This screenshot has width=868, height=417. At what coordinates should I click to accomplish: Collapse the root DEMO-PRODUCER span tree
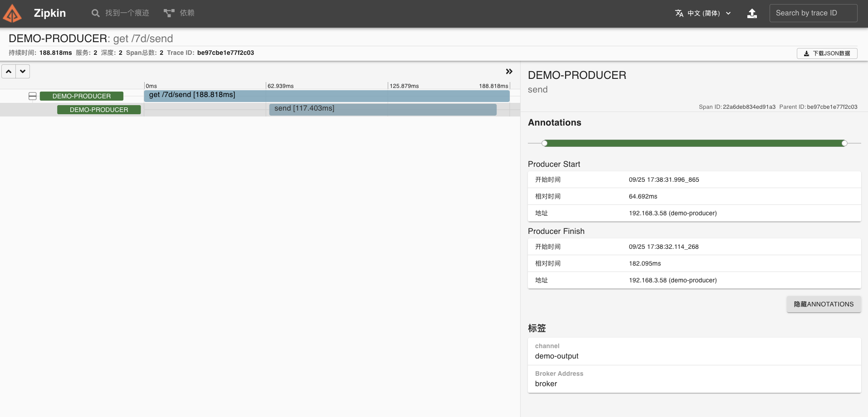tap(33, 96)
